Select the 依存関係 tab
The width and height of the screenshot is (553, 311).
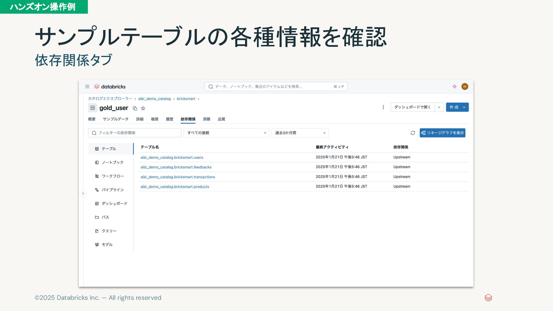188,119
